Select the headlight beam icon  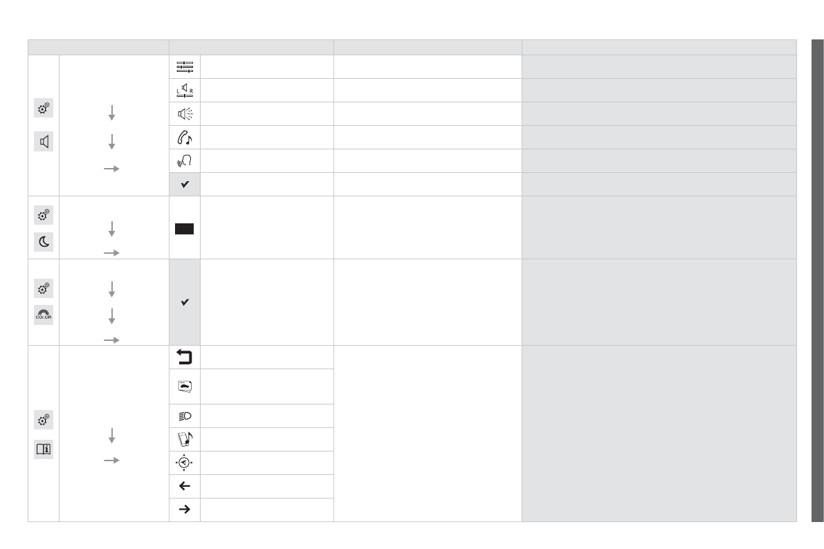[185, 416]
